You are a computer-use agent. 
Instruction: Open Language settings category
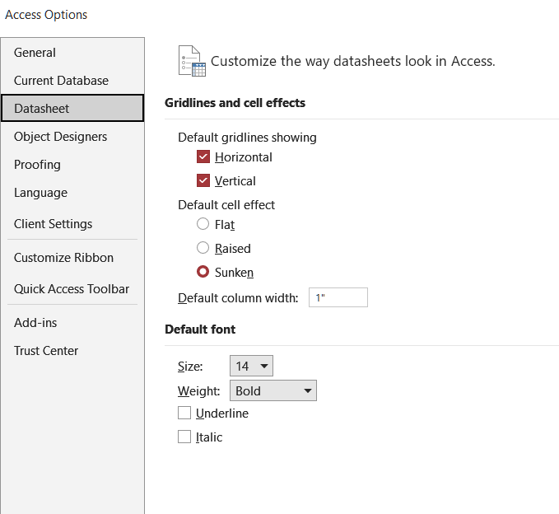tap(72, 193)
